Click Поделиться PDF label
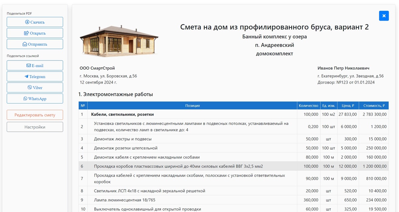This screenshot has width=399, height=212. [x=19, y=13]
